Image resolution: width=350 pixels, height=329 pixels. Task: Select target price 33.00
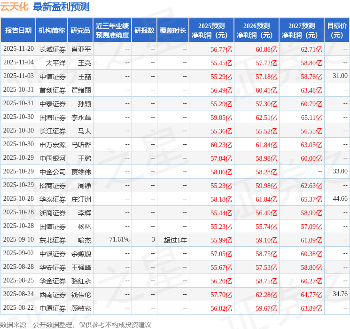pos(340,171)
